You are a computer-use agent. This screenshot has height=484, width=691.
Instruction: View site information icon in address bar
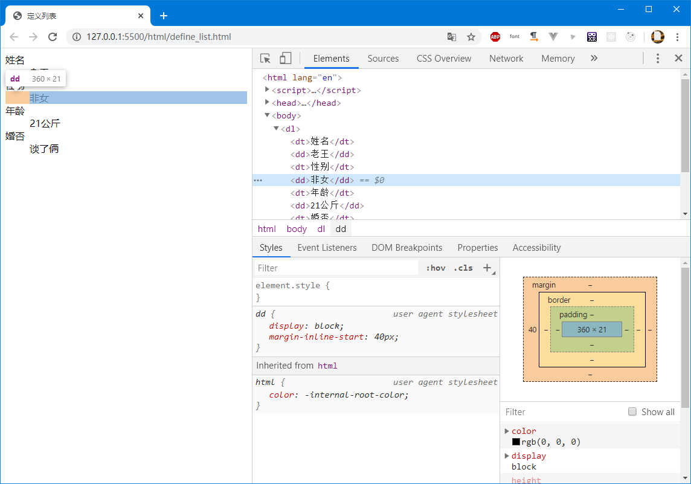pyautogui.click(x=77, y=37)
